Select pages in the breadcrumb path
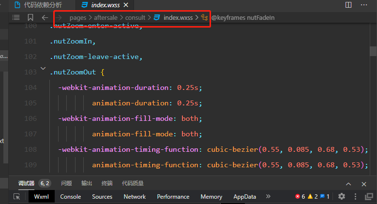Screen dimensions: 377x204 pos(78,18)
